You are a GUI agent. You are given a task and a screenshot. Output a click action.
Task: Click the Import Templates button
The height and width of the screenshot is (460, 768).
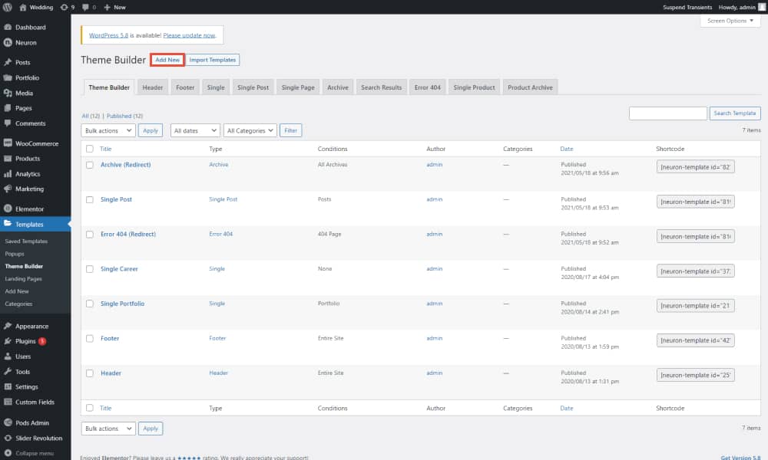(214, 60)
